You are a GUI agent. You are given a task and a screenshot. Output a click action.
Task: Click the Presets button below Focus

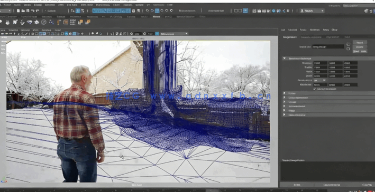click(360, 47)
